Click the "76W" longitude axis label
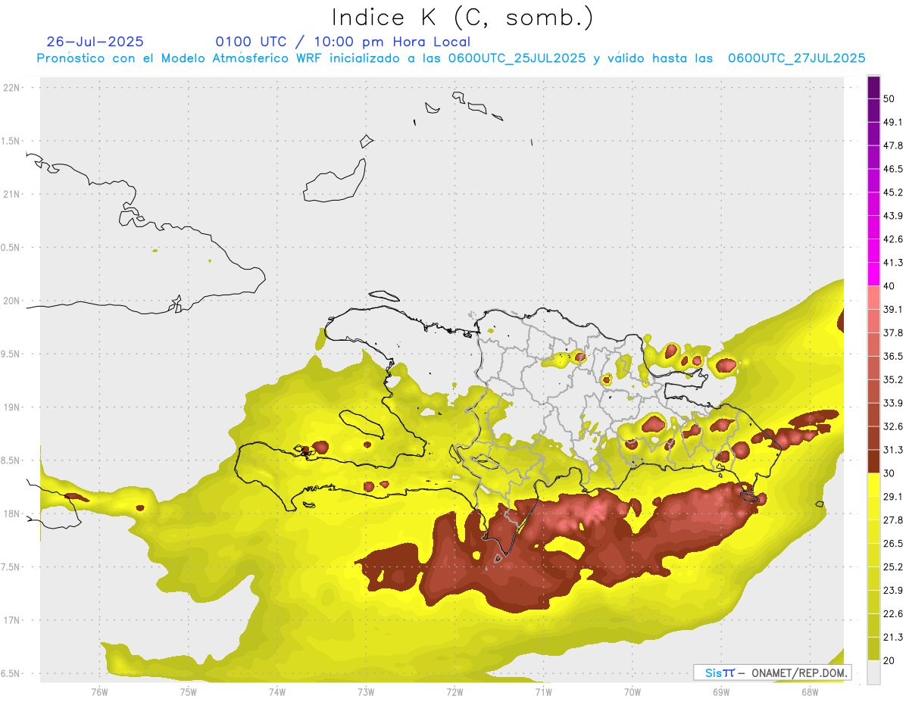 click(99, 692)
